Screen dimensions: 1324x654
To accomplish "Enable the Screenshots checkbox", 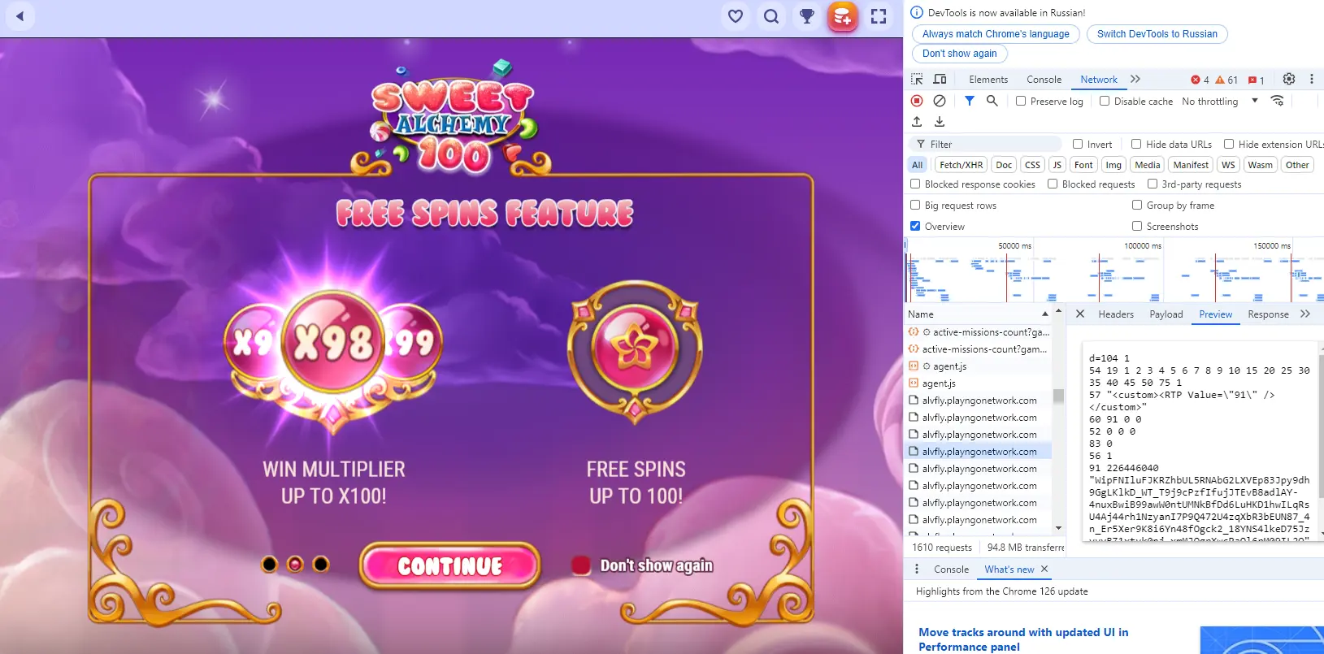I will pyautogui.click(x=1137, y=226).
